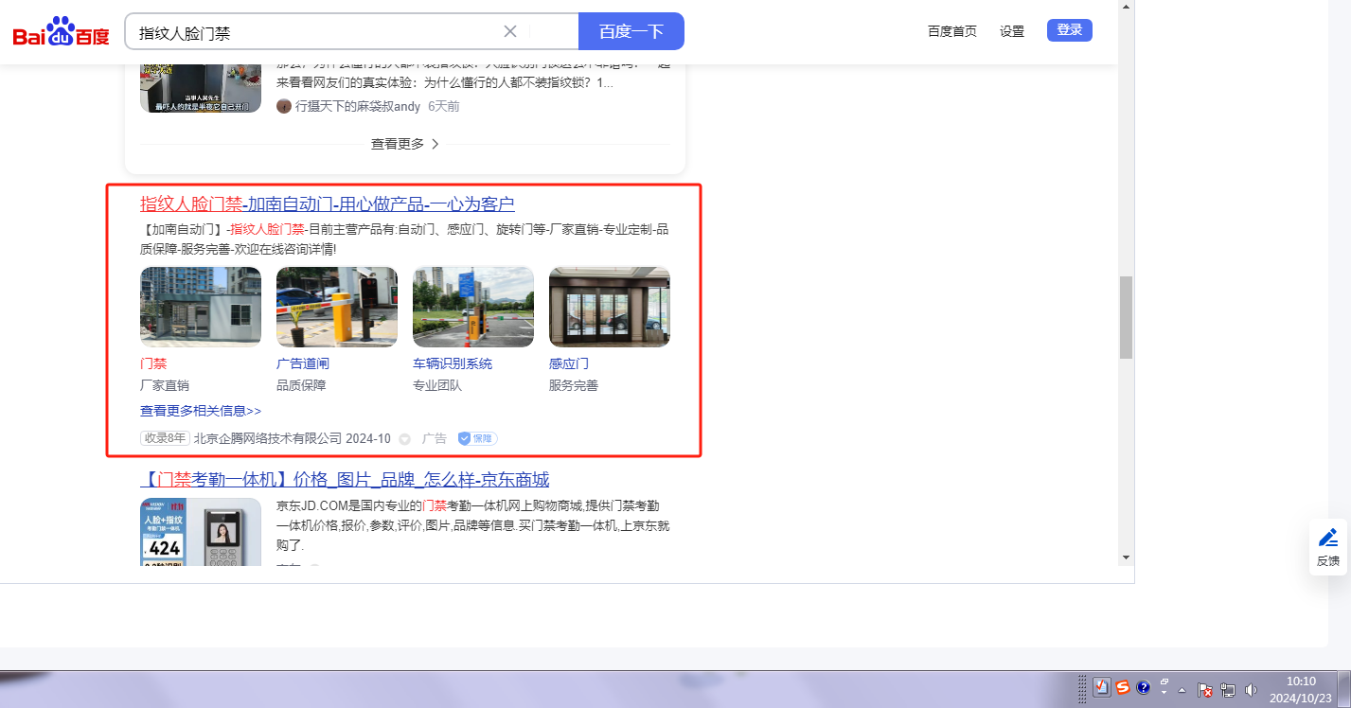Open the 感应门 text link
Viewport: 1351px width, 708px height.
[569, 363]
